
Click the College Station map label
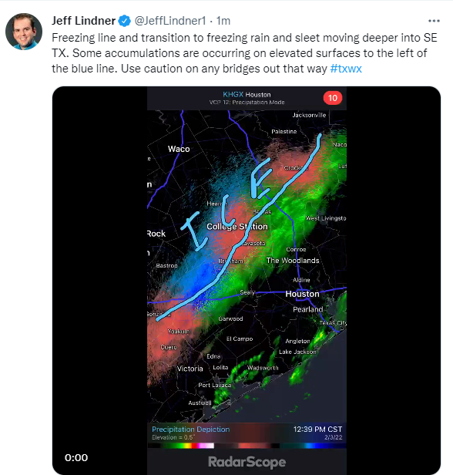pos(237,227)
